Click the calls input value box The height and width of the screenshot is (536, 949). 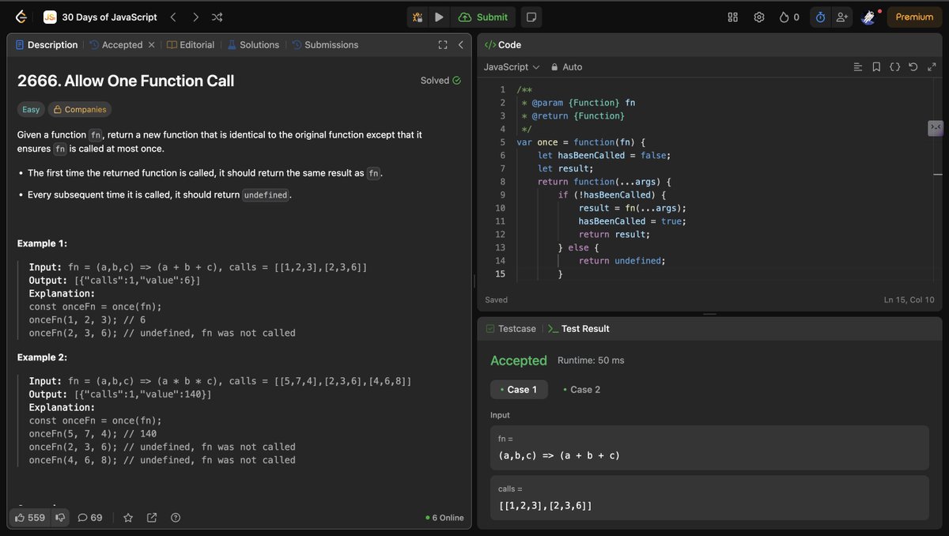pyautogui.click(x=709, y=497)
